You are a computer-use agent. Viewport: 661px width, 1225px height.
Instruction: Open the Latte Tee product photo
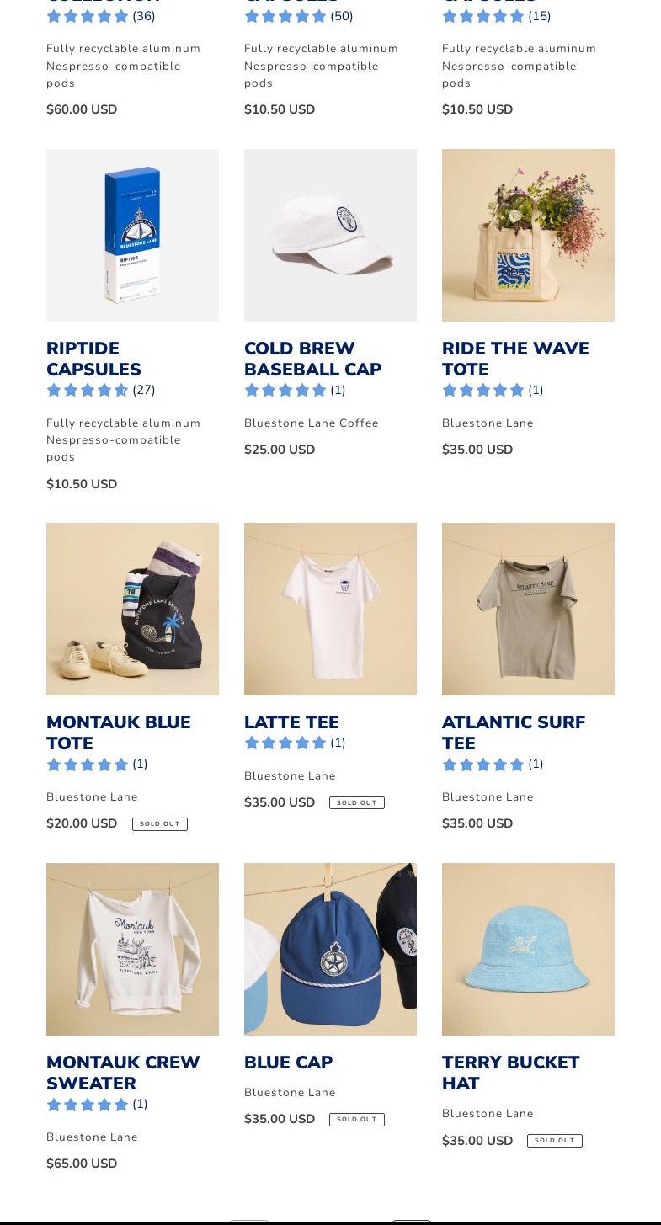(x=330, y=609)
